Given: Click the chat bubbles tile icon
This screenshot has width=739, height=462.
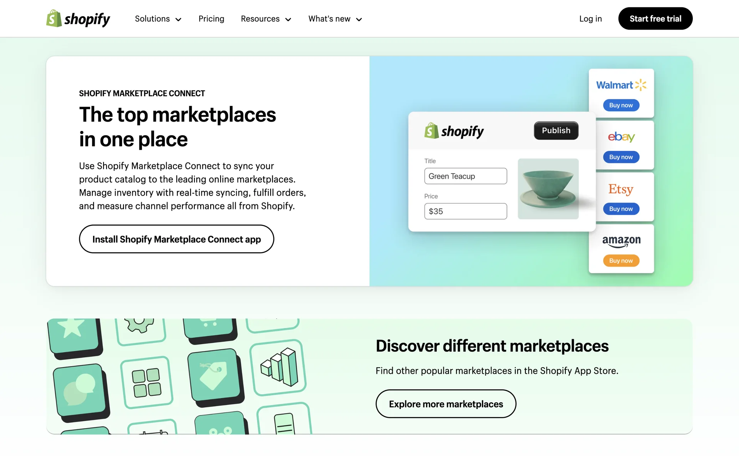Looking at the screenshot, I should pos(80,390).
